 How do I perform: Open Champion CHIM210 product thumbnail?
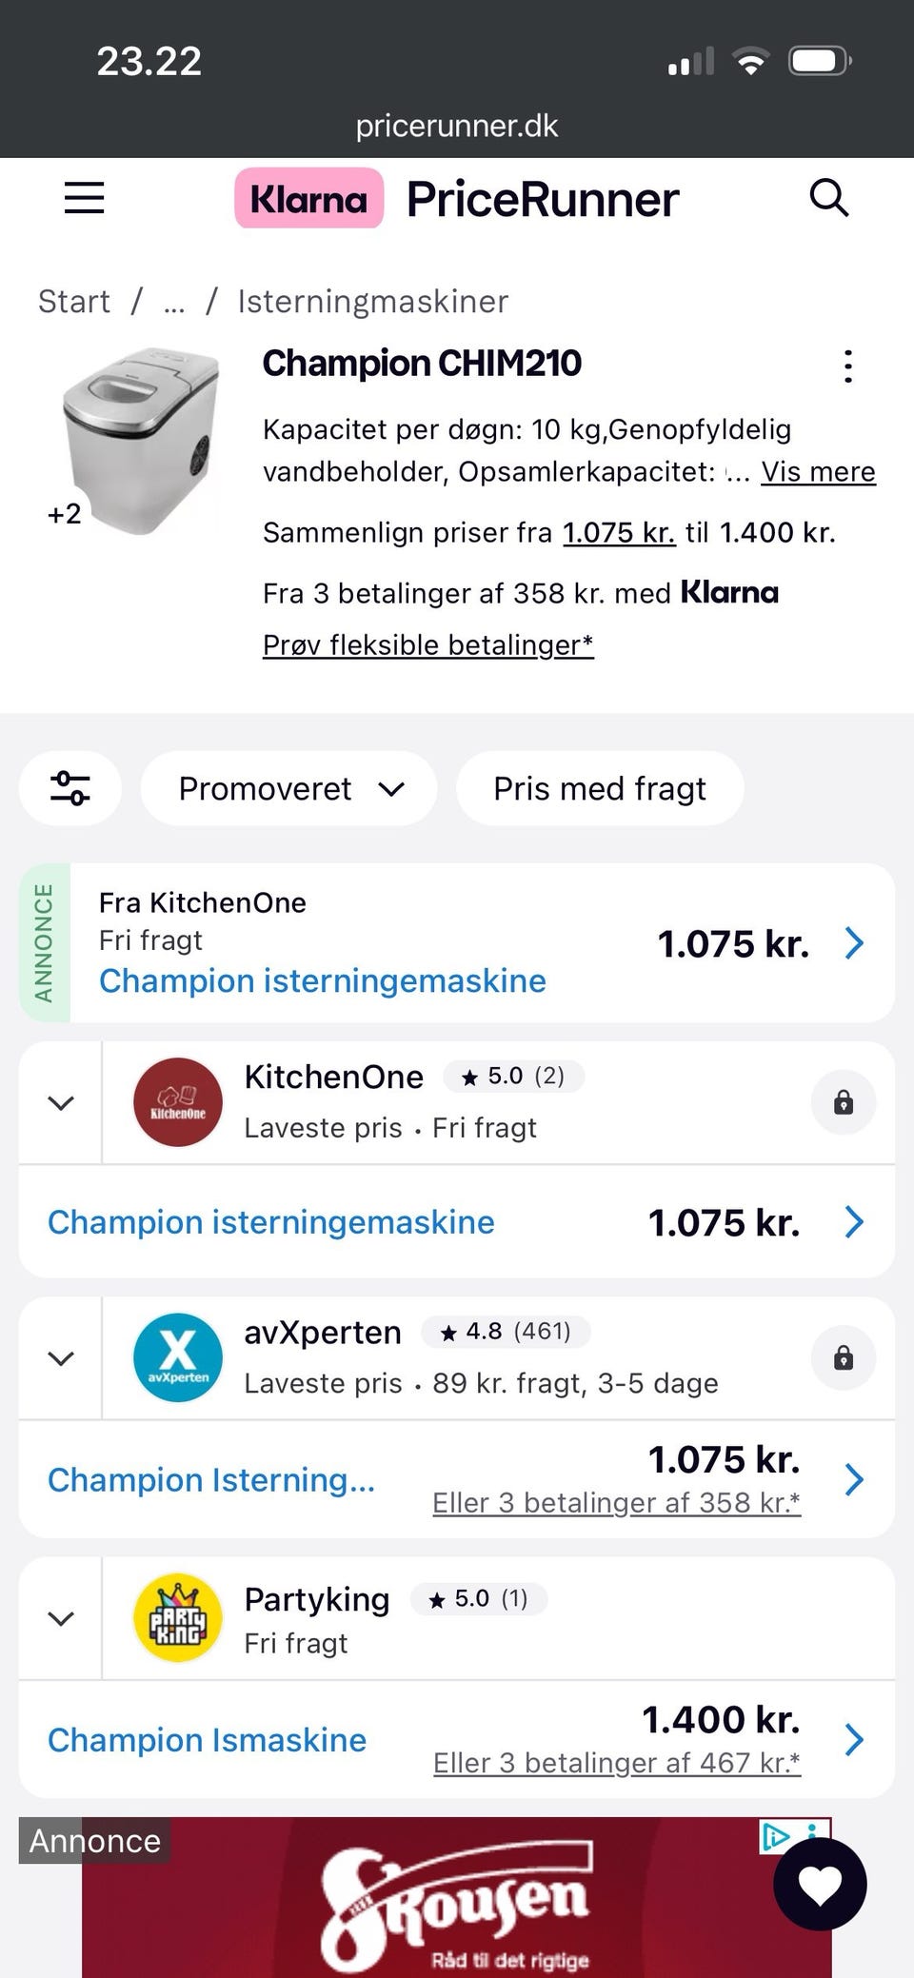[141, 440]
